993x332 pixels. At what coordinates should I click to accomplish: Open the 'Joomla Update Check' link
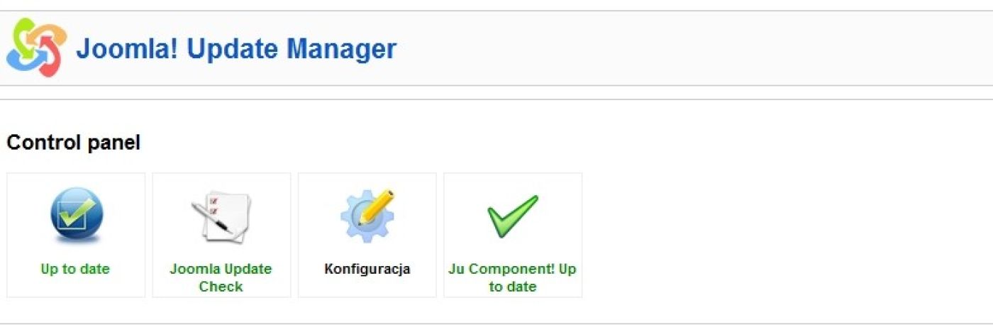[221, 278]
